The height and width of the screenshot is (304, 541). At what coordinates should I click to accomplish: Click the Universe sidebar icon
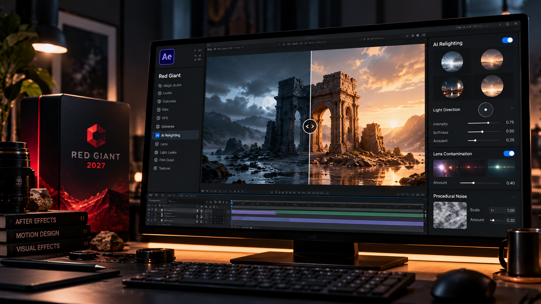(158, 127)
